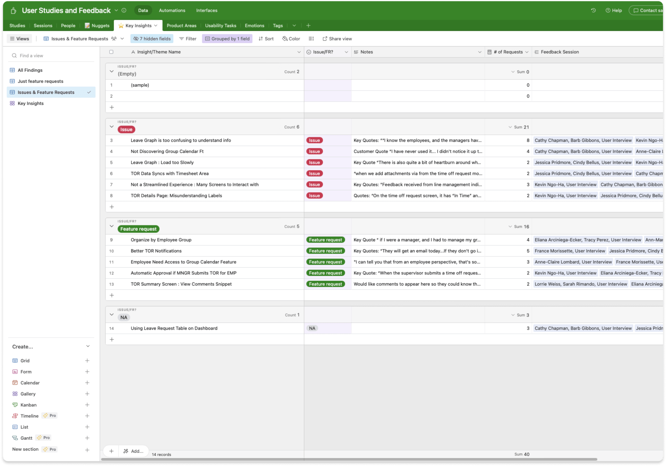Click the Find a view search field
This screenshot has width=666, height=466.
52,55
